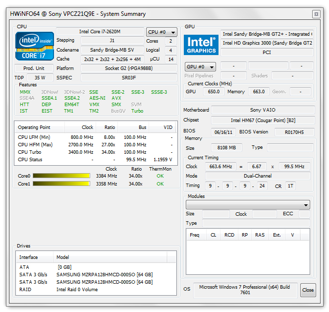Click the Dual-Channel mode field
This screenshot has width=329, height=312.
(258, 176)
